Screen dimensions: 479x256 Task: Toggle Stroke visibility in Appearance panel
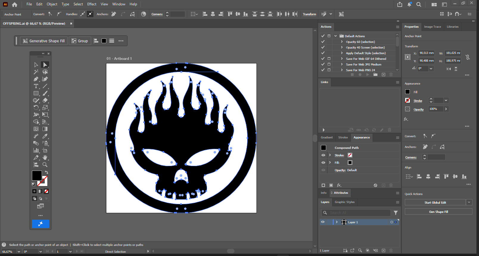(x=323, y=155)
